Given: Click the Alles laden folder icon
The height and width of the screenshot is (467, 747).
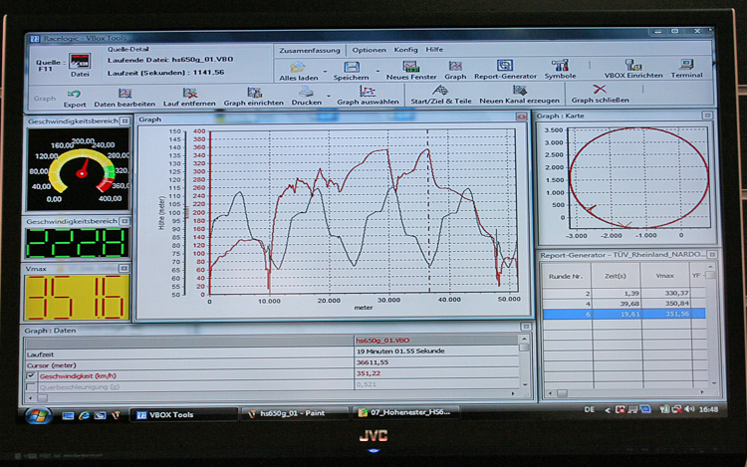Looking at the screenshot, I should coord(297,66).
